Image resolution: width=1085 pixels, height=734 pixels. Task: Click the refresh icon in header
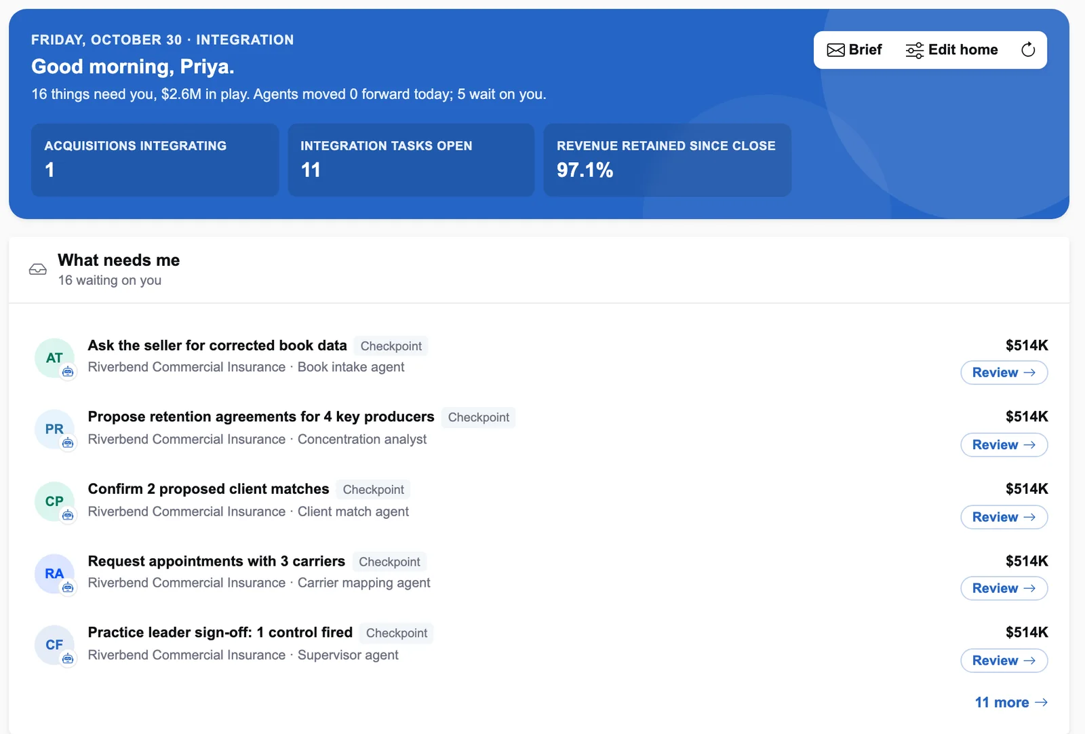click(1028, 50)
